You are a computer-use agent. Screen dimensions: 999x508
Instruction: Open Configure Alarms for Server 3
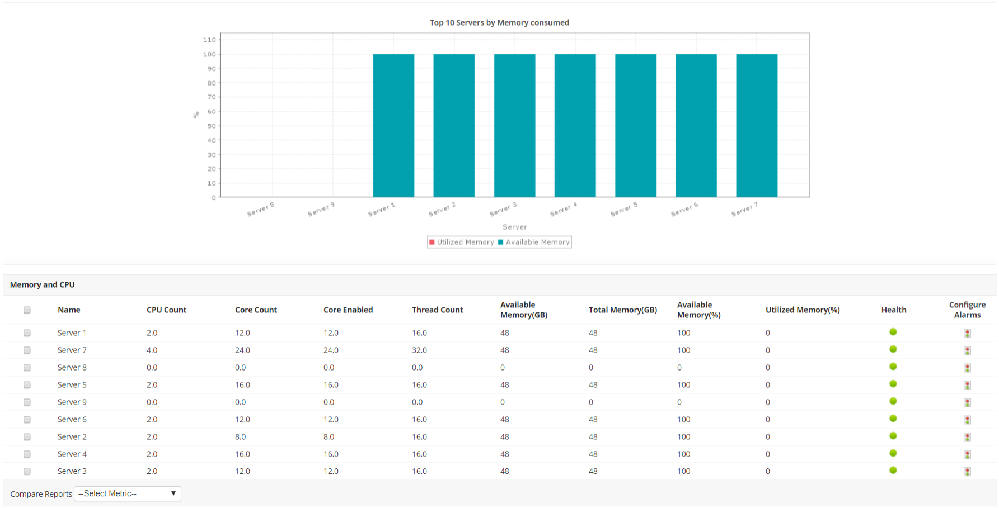tap(968, 471)
